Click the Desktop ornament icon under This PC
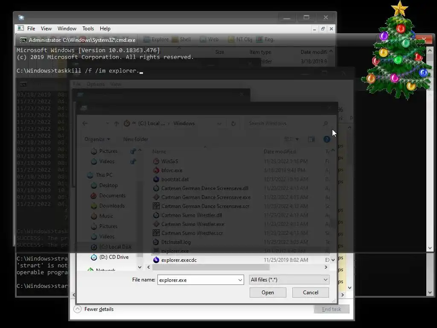 pyautogui.click(x=94, y=185)
